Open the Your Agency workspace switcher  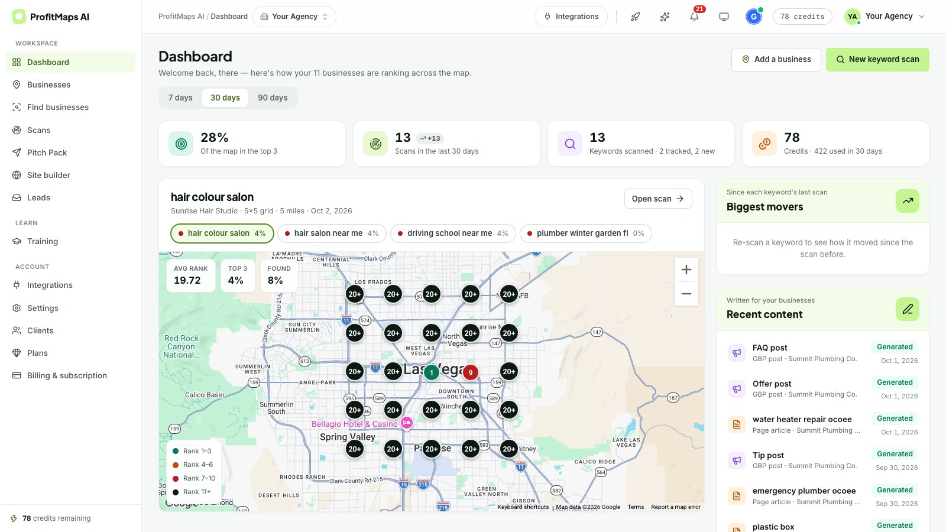pos(294,17)
